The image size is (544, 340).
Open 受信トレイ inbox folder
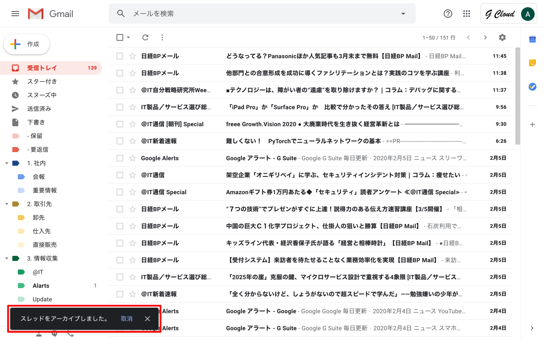pos(51,68)
